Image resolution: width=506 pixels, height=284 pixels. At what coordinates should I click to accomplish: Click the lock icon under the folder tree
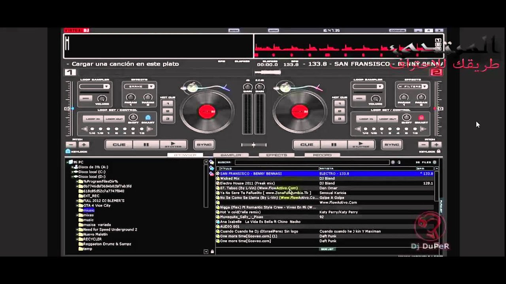click(212, 251)
